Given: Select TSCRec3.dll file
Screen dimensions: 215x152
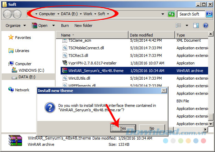Looking at the screenshot, I should click(78, 55).
